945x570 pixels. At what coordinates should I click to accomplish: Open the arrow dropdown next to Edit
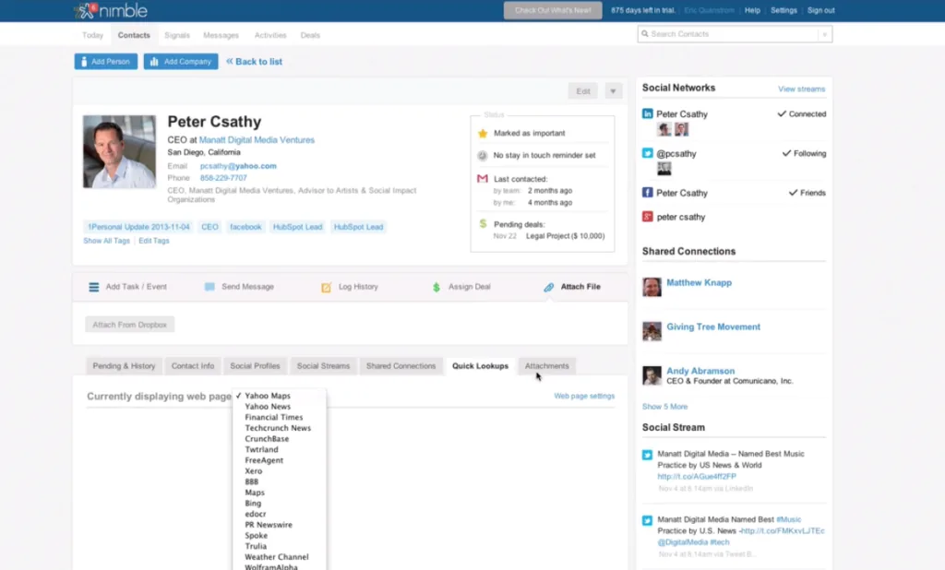(613, 91)
